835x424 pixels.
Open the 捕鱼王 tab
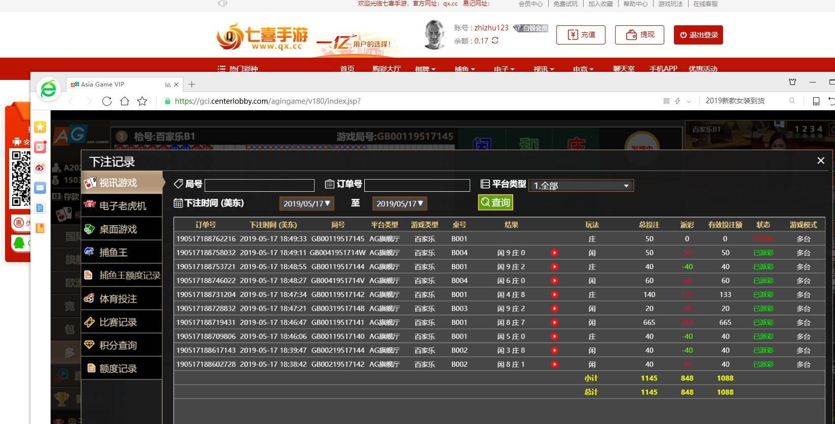pos(122,252)
